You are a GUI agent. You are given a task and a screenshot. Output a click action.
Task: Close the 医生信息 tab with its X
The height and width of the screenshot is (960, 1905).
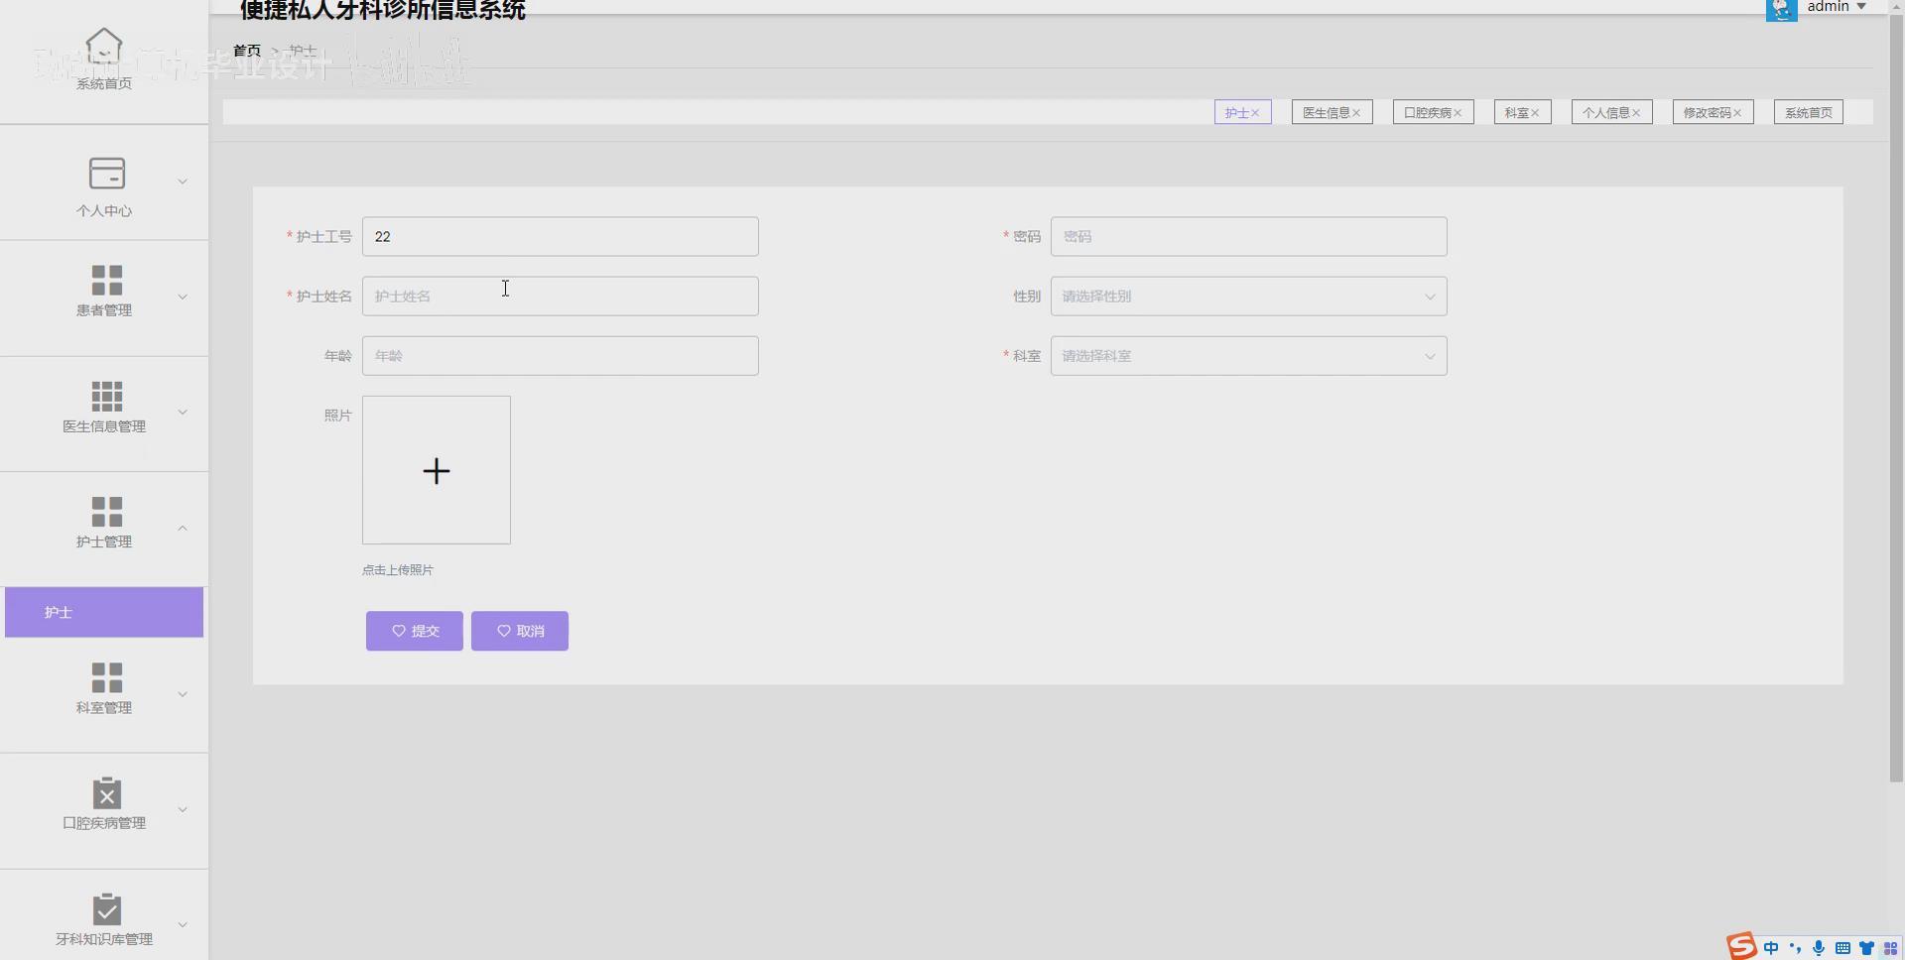click(1356, 113)
